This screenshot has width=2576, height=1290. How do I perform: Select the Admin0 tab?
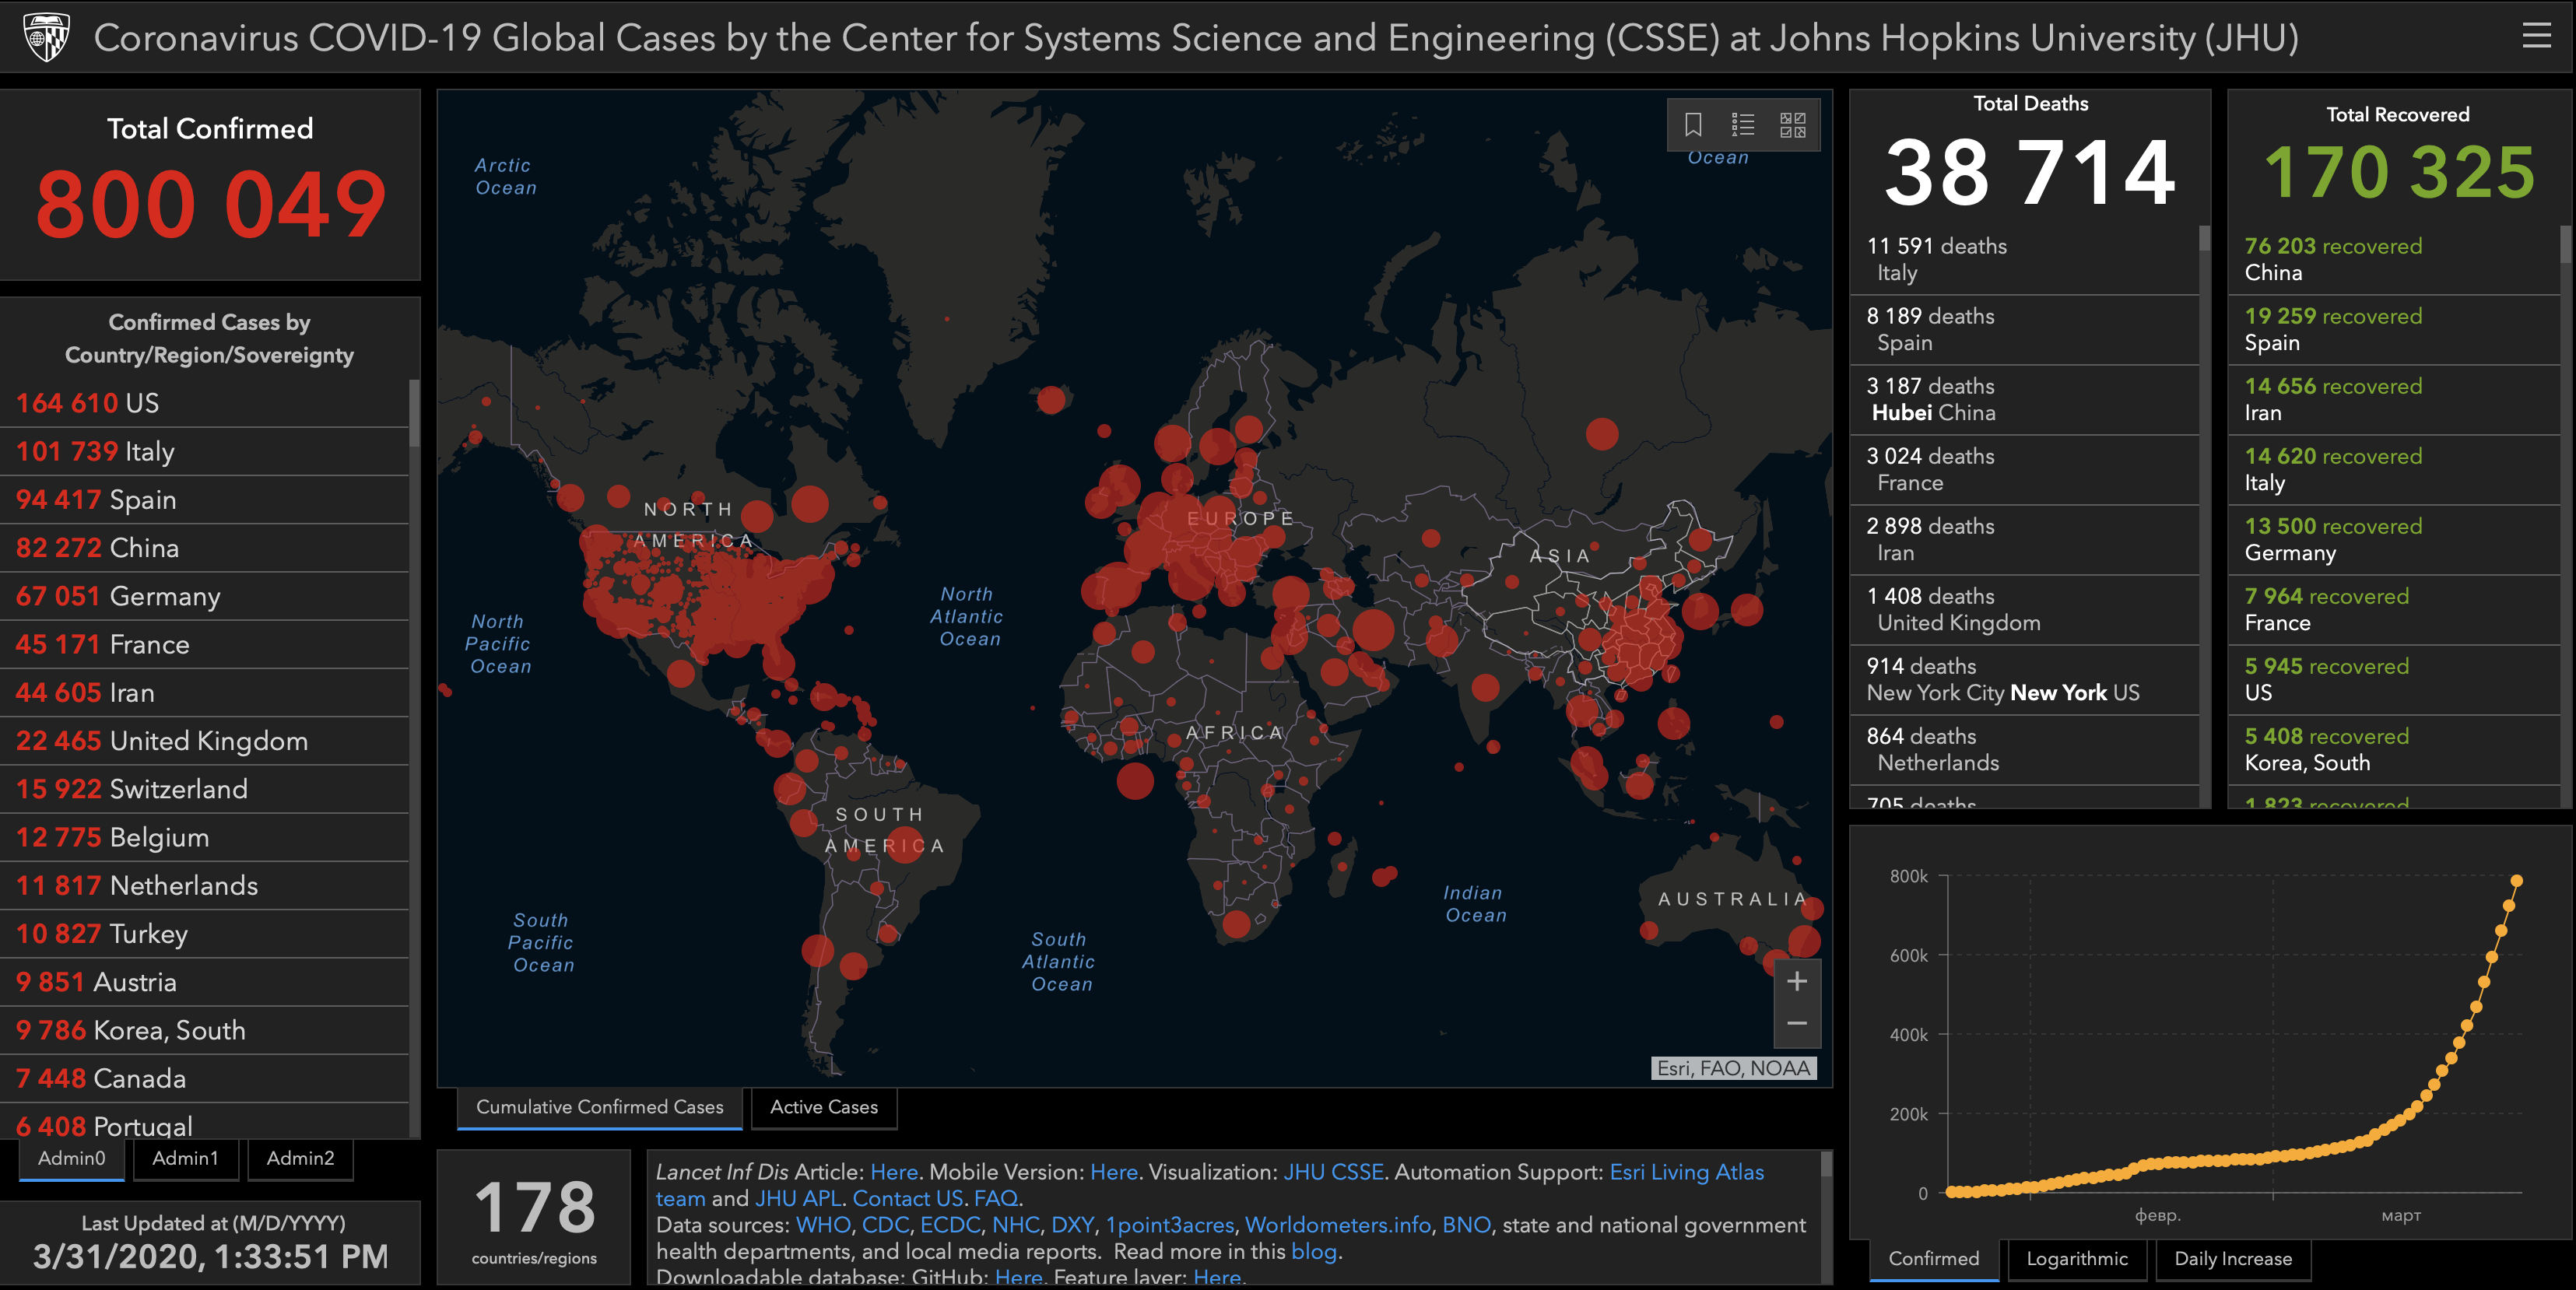tap(72, 1159)
